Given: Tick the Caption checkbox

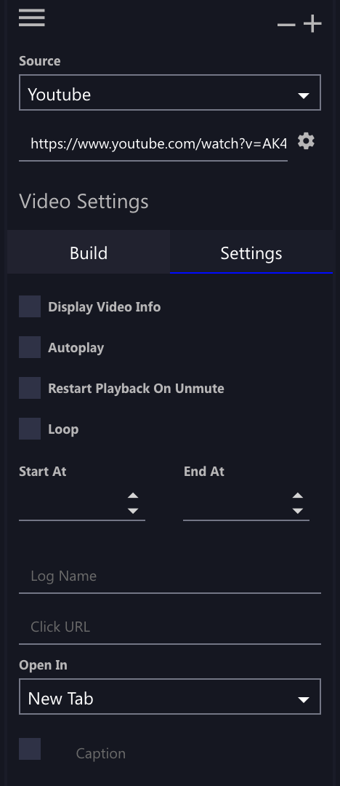Looking at the screenshot, I should tap(30, 748).
